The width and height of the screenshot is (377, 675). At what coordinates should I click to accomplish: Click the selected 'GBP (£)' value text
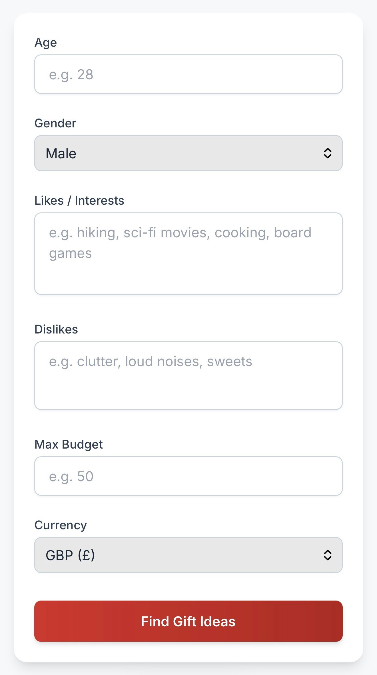point(70,555)
